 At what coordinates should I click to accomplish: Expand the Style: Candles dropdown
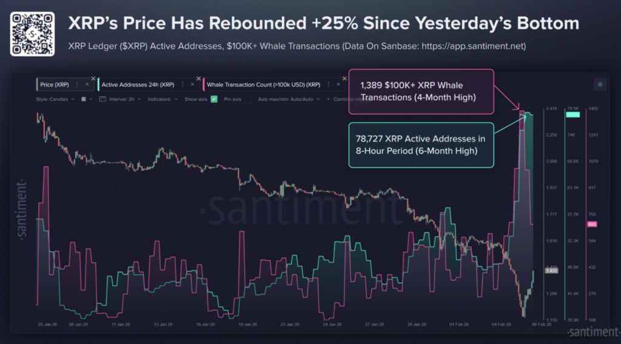55,99
